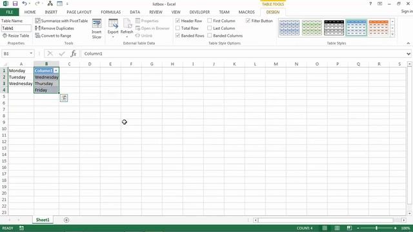Select the Sheet1 tab

pyautogui.click(x=43, y=220)
